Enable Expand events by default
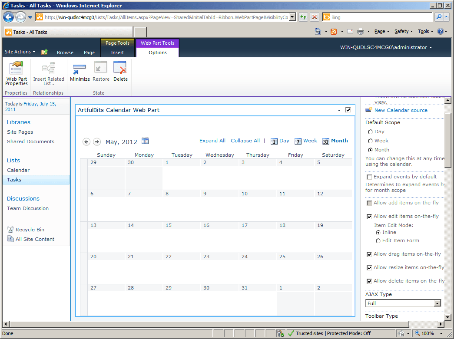Image resolution: width=454 pixels, height=339 pixels. (x=369, y=177)
